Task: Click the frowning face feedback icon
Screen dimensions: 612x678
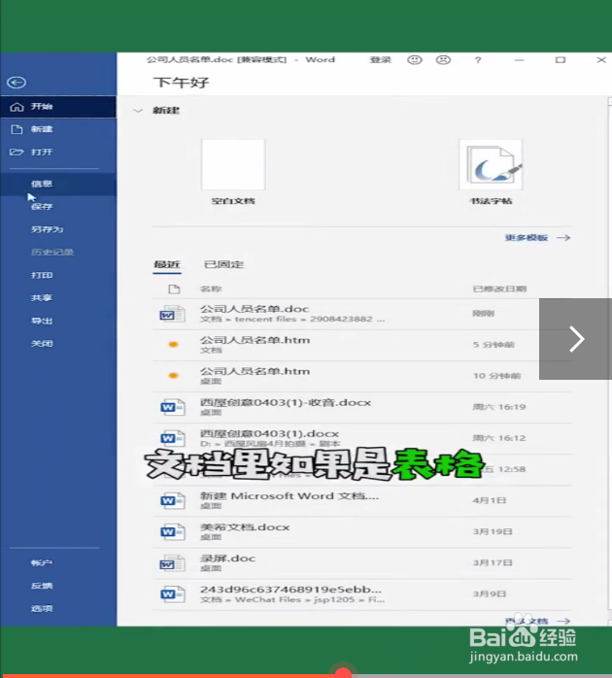Action: tap(443, 59)
